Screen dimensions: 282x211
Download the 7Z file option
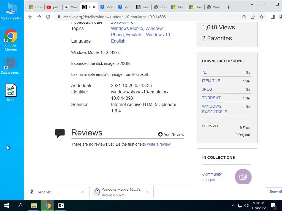[x=204, y=72]
